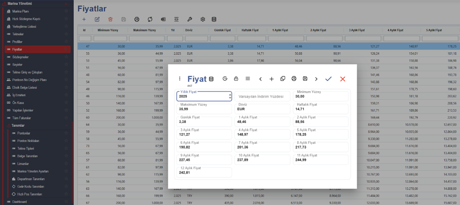
Task: Open Dashboard in the sidebar
Action: [x=19, y=202]
